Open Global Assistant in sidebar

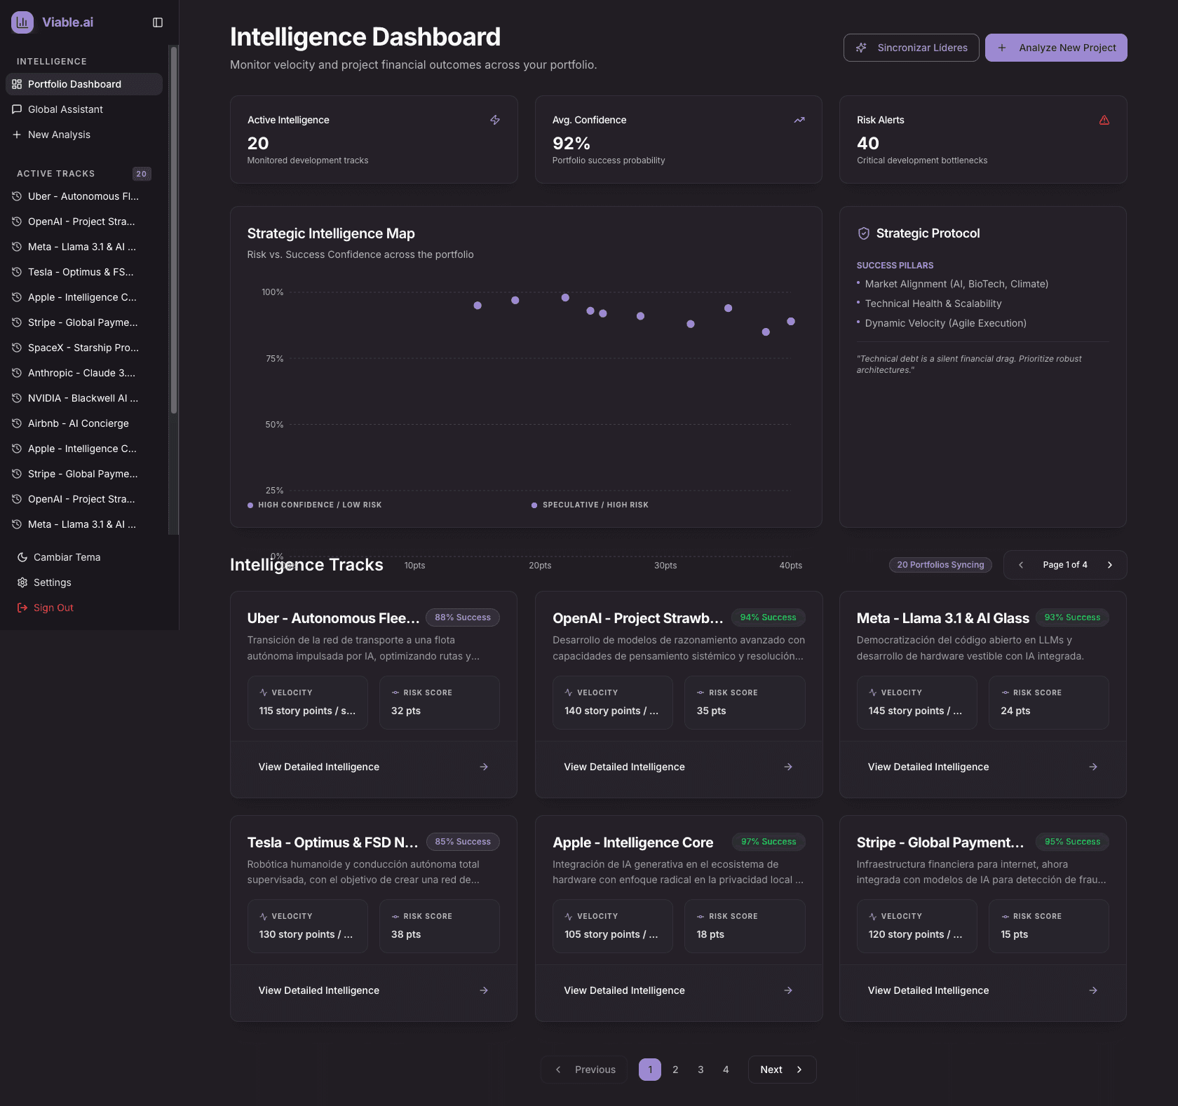tap(84, 109)
